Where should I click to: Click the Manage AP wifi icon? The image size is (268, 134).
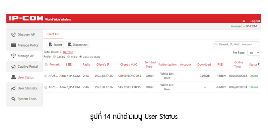[13, 56]
